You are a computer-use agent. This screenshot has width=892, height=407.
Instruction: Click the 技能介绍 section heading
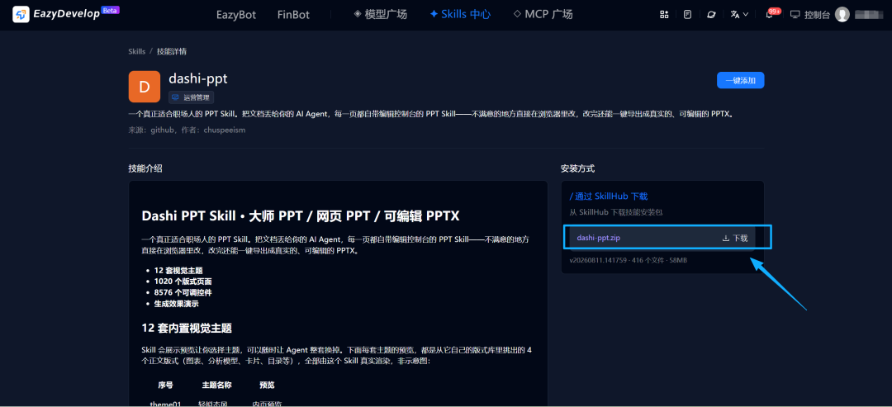click(x=145, y=168)
